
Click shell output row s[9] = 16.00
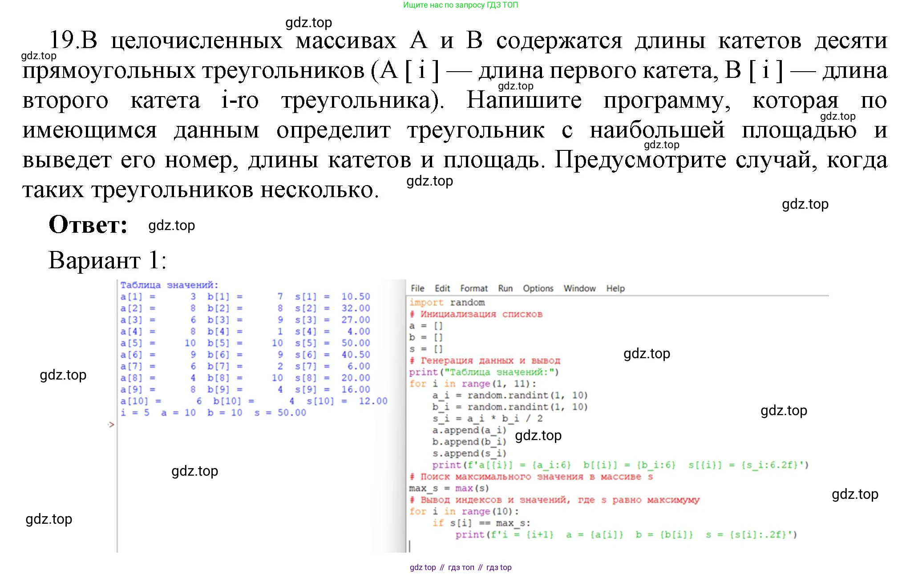(245, 389)
